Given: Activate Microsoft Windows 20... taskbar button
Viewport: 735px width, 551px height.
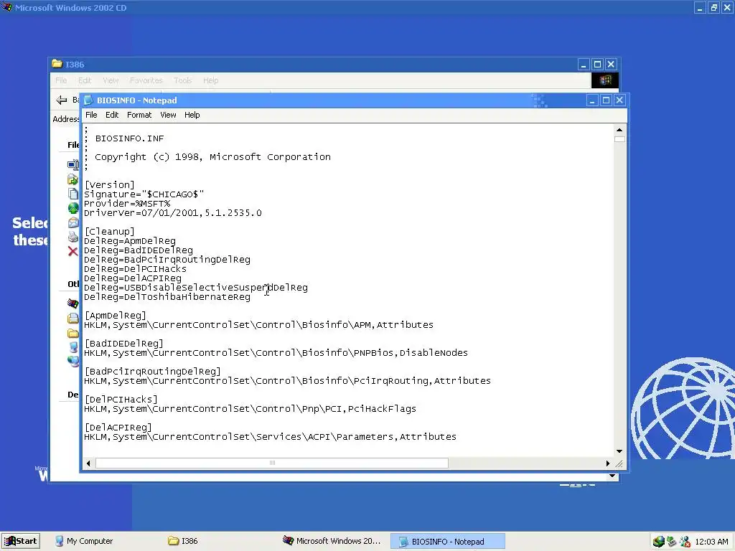Looking at the screenshot, I should coord(332,541).
